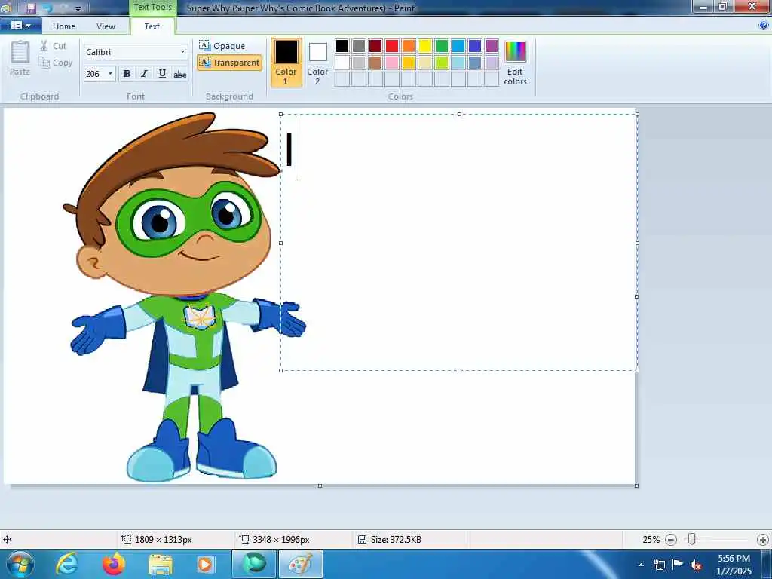Screen dimensions: 772x579
Task: Click the Cut command
Action: [x=54, y=46]
